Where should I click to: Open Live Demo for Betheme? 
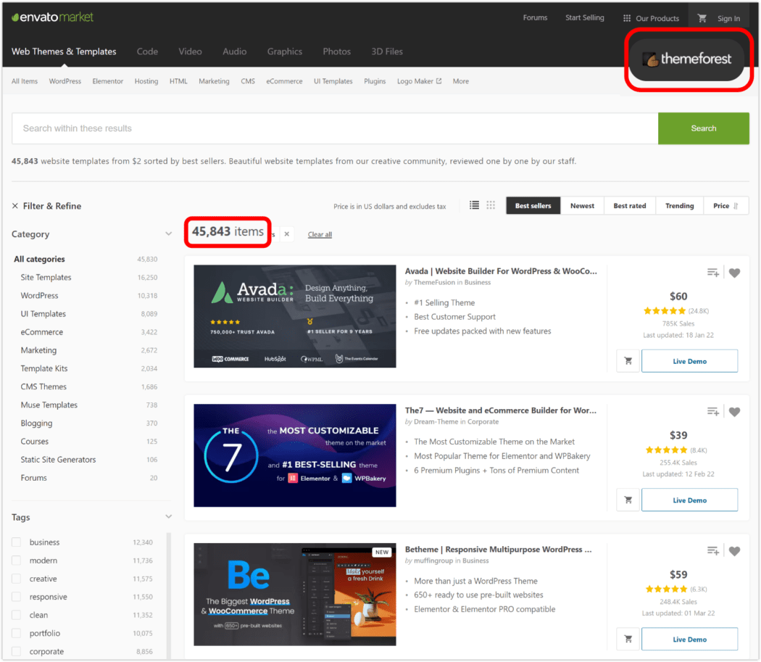tap(689, 639)
